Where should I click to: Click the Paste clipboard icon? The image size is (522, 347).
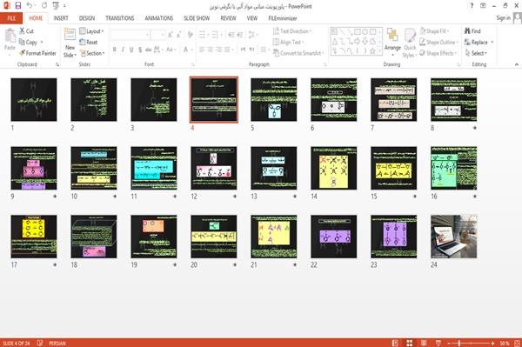point(10,36)
